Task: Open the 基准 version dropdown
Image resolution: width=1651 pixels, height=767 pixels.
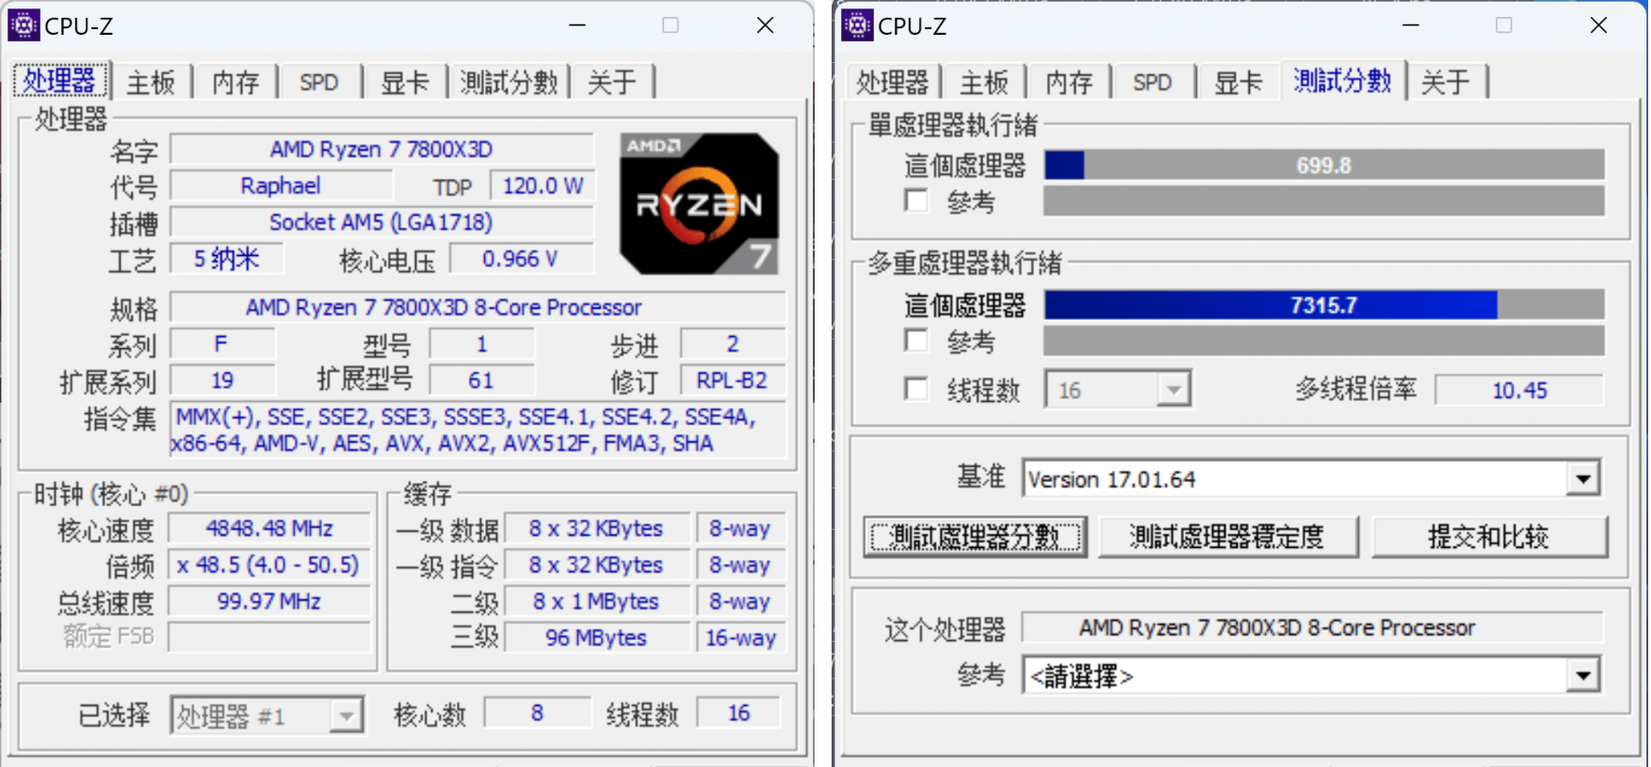Action: (x=1311, y=479)
